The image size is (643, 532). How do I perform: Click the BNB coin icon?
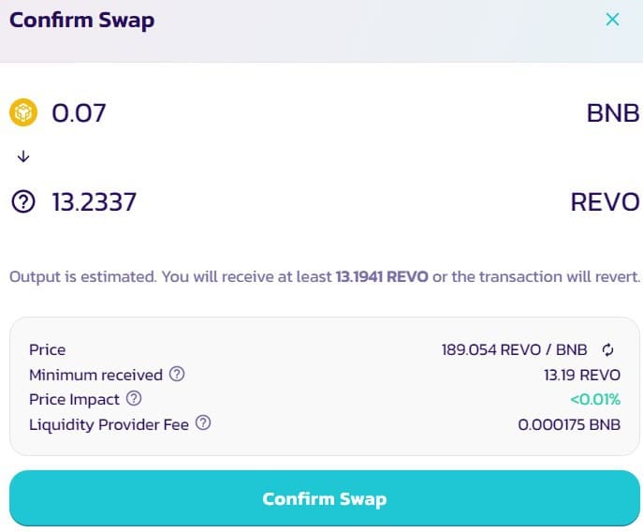point(23,112)
